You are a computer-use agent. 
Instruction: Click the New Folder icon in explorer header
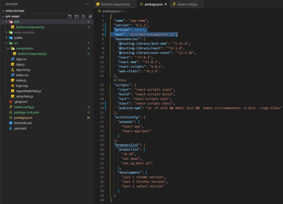pyautogui.click(x=76, y=17)
